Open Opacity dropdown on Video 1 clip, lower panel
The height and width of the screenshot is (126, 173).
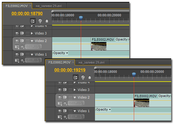103,109
